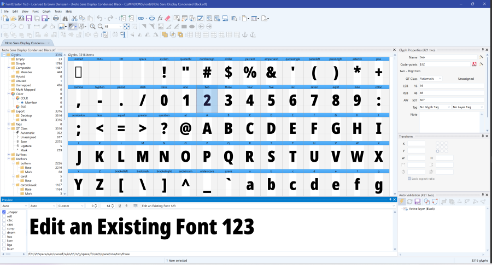Click the glyph Name input field

pos(448,57)
